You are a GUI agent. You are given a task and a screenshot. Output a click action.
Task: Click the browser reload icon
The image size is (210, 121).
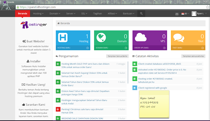12,7
